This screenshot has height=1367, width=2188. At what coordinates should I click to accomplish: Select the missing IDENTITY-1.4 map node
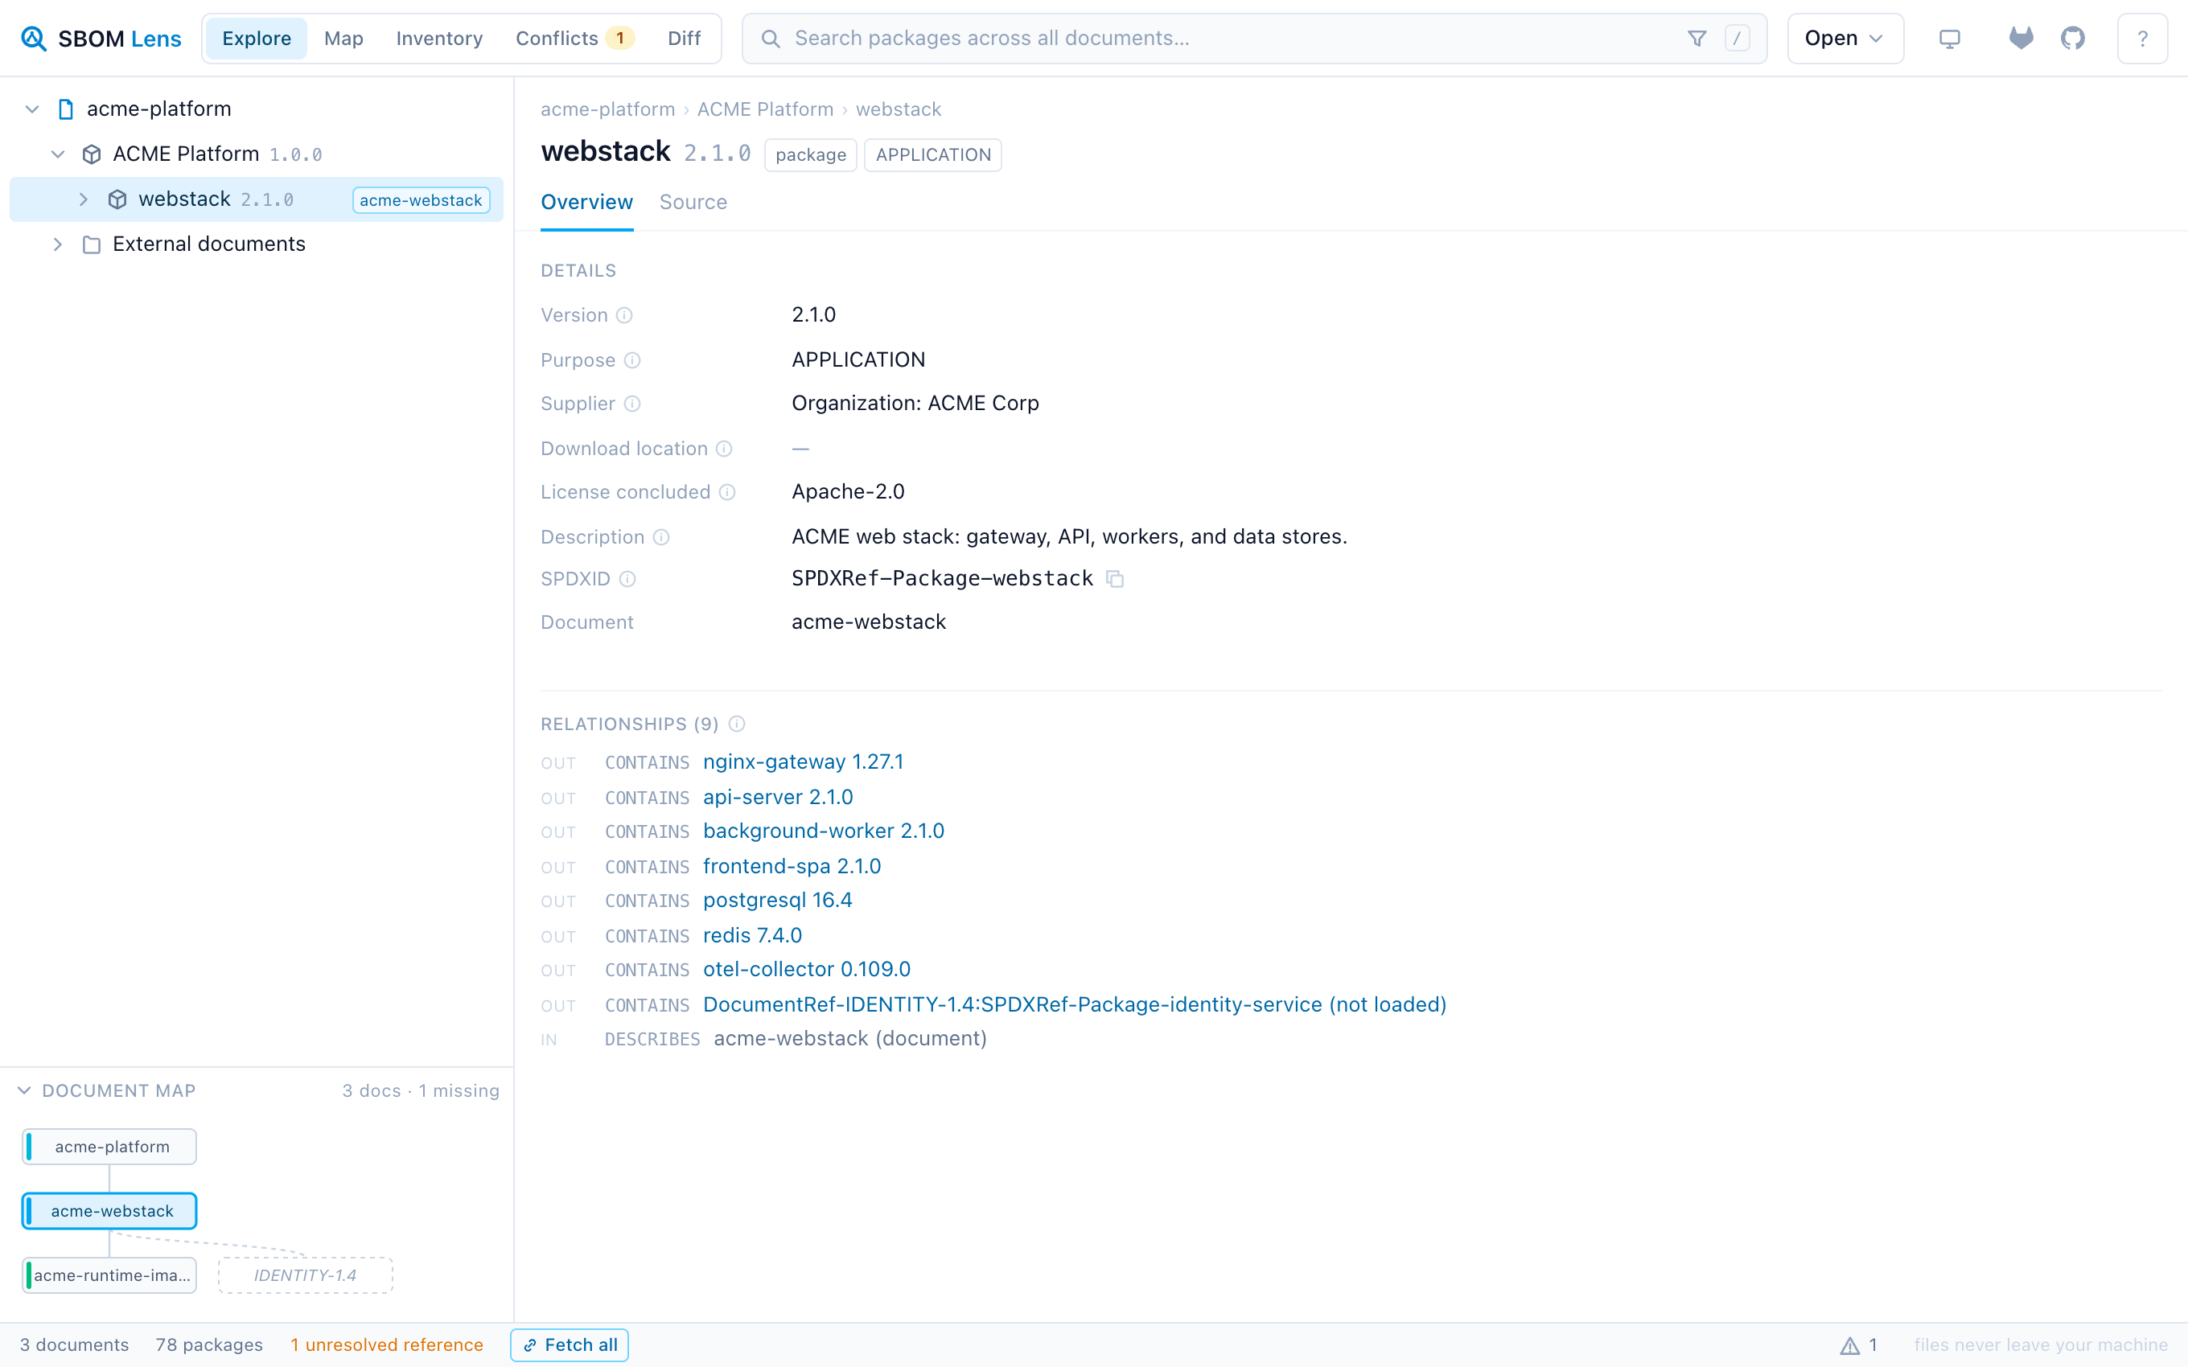306,1275
